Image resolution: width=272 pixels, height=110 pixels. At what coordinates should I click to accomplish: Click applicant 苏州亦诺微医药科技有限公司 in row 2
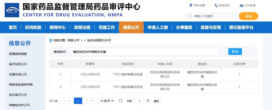click(x=165, y=87)
